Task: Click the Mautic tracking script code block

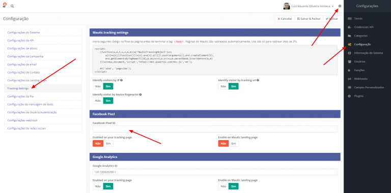Action: [215, 60]
